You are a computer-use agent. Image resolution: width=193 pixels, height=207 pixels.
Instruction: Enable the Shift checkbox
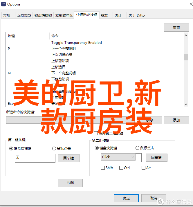tap(103, 168)
